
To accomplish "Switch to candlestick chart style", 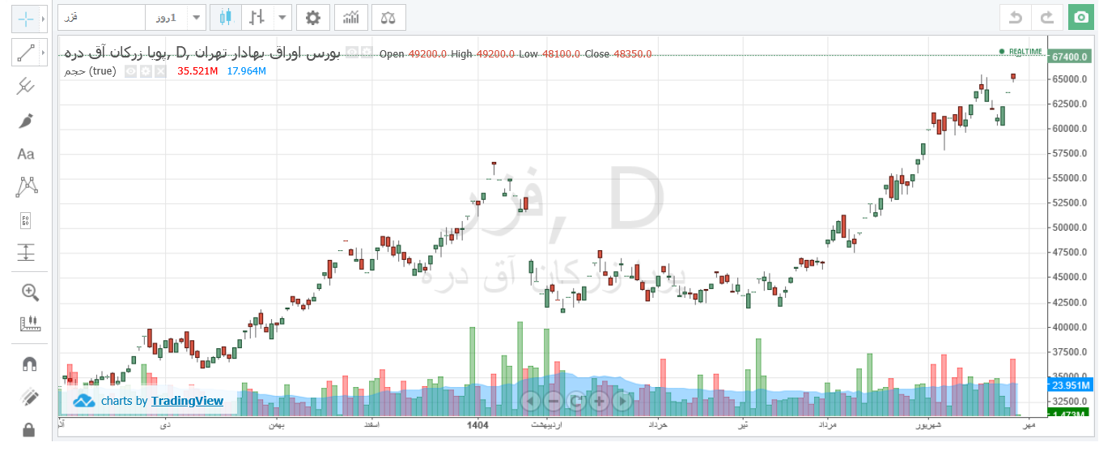I will (225, 16).
